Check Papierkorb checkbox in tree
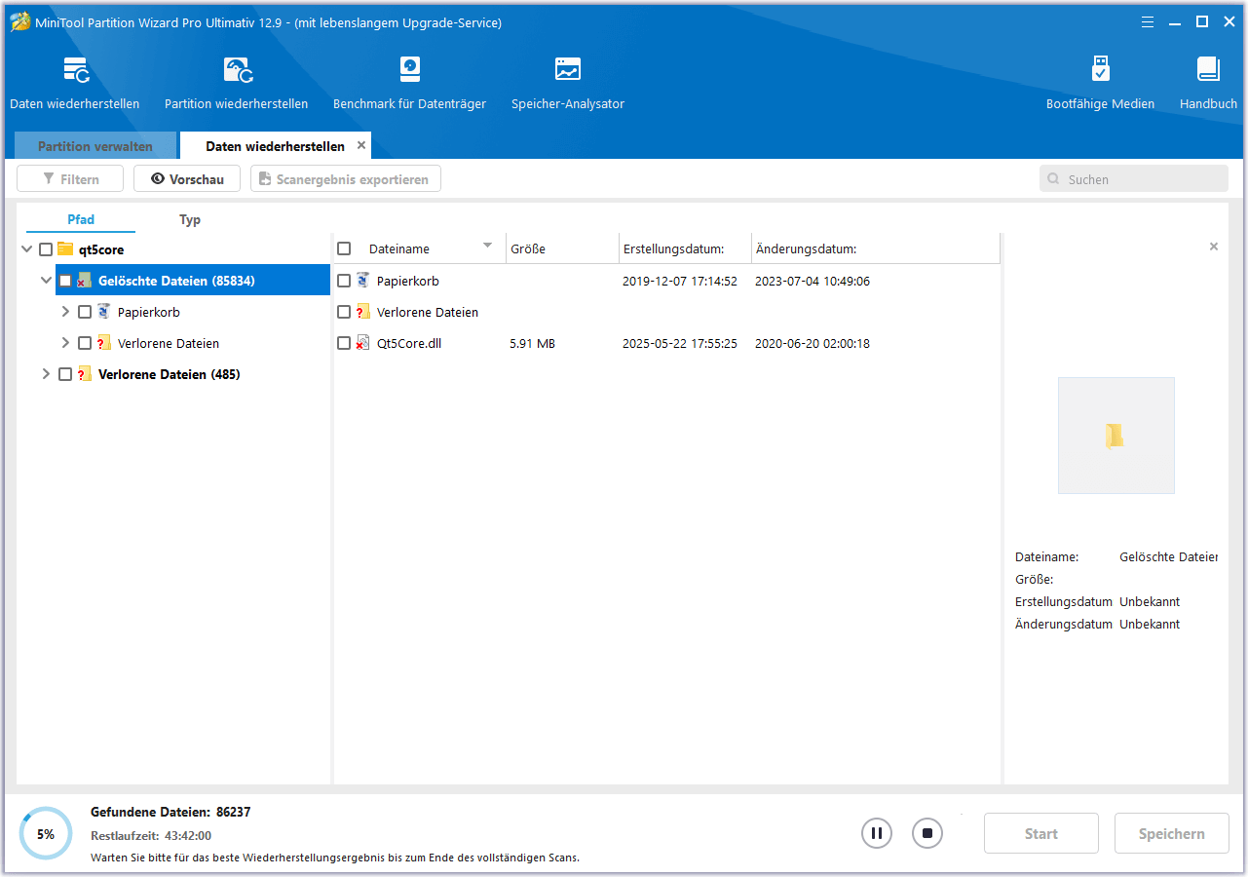The height and width of the screenshot is (877, 1248). (85, 312)
